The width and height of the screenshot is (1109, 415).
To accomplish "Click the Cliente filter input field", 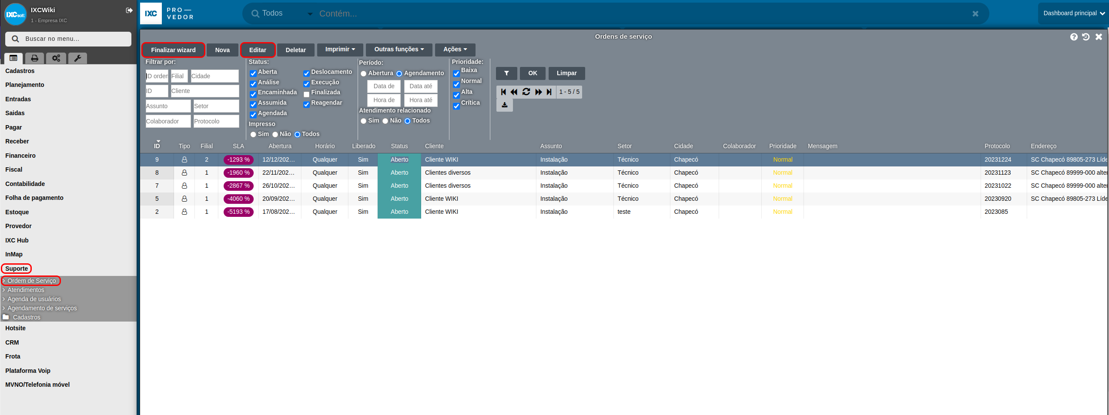I will (x=205, y=91).
